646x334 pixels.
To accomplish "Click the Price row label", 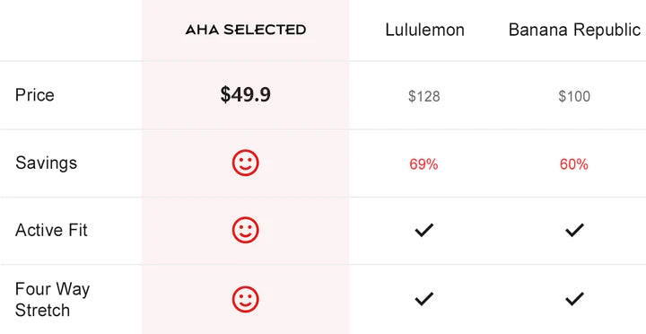I will [35, 95].
